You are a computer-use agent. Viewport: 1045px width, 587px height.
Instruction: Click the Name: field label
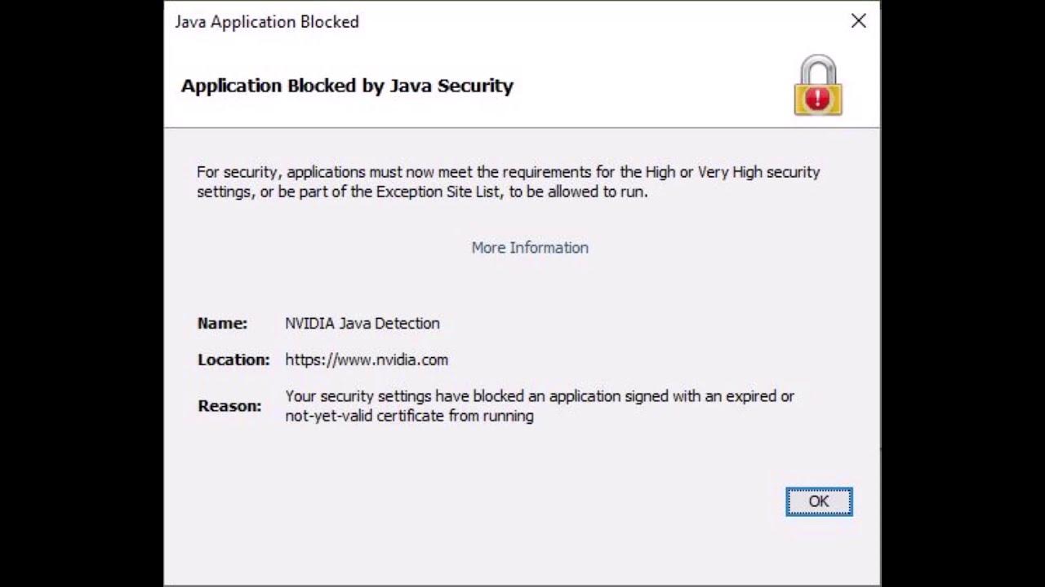pyautogui.click(x=222, y=324)
